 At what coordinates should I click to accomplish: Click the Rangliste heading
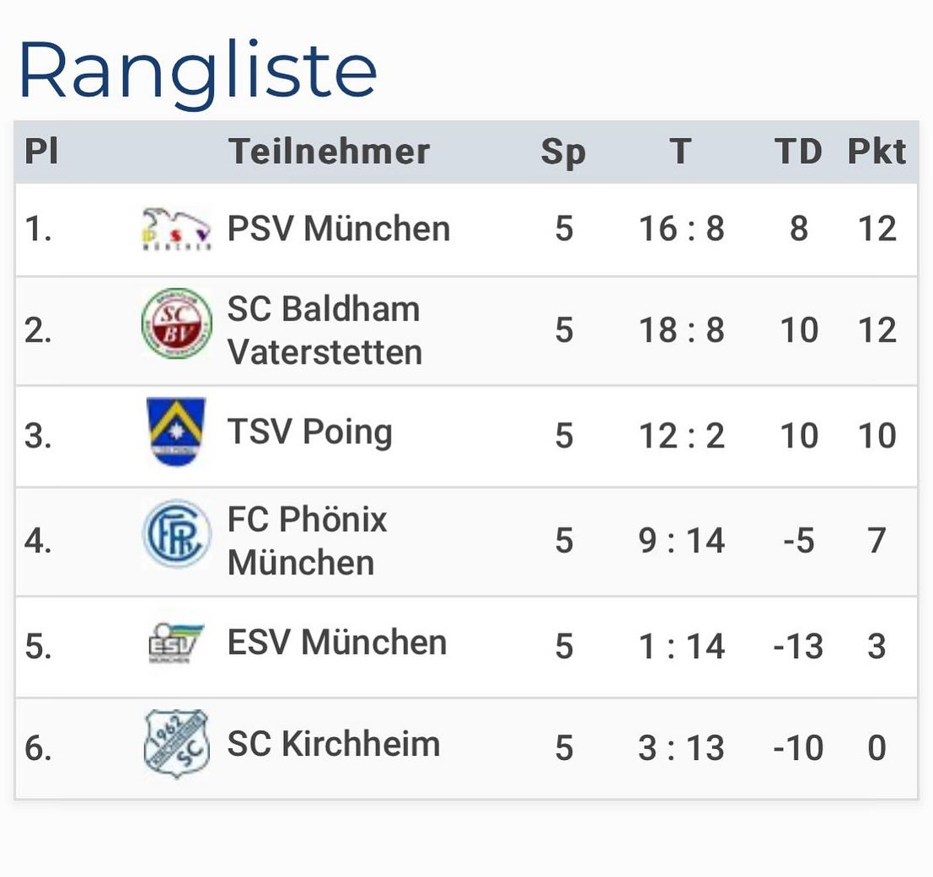pyautogui.click(x=197, y=71)
